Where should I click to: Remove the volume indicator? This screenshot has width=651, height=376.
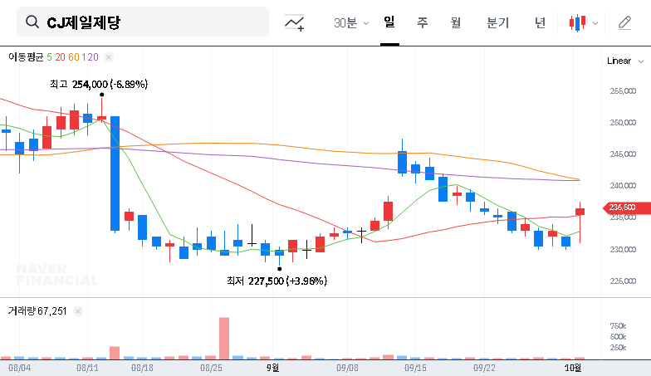pyautogui.click(x=78, y=311)
